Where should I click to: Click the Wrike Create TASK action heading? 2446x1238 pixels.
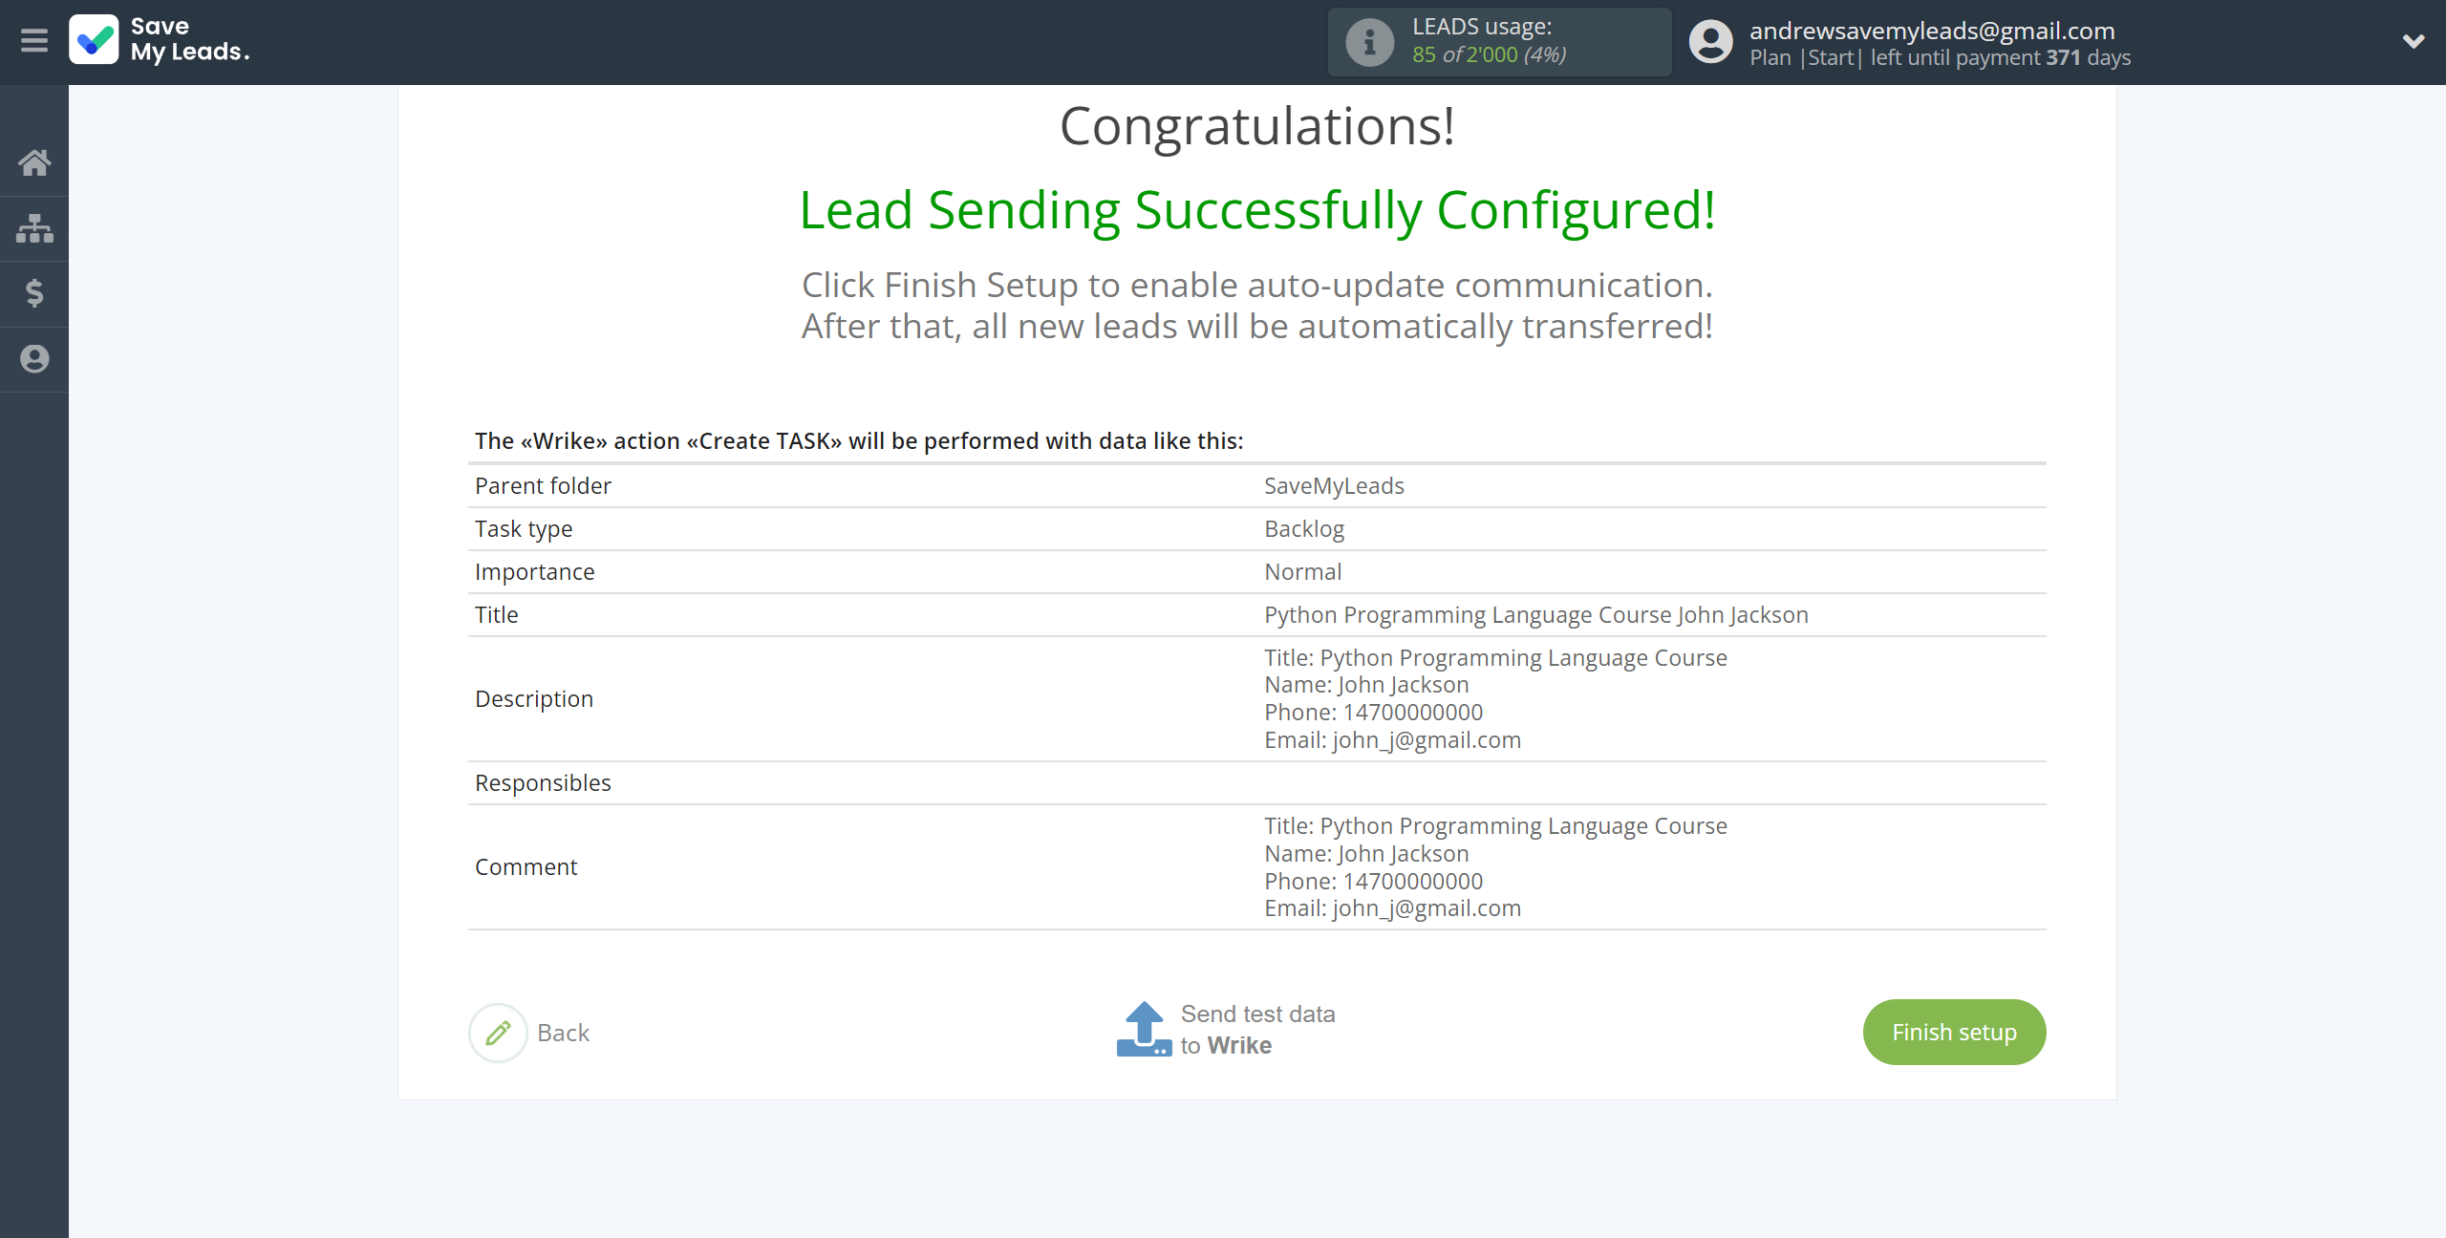coord(858,440)
